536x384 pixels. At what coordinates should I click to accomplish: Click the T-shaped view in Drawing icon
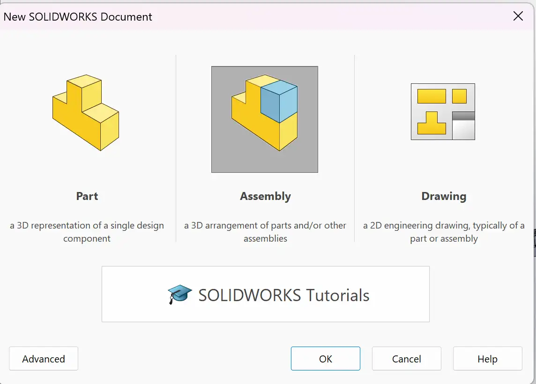coord(432,123)
